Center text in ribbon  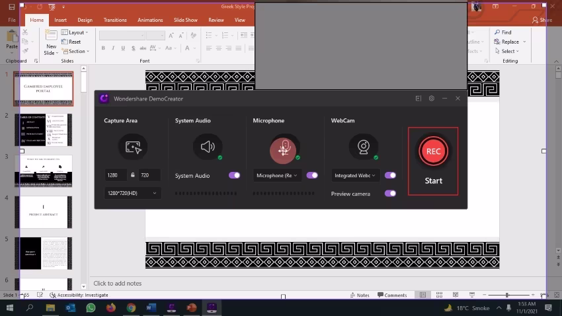[219, 48]
